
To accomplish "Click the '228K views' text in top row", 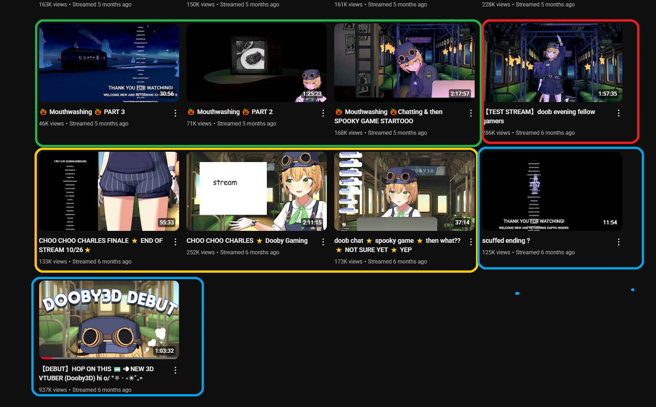I will click(496, 5).
